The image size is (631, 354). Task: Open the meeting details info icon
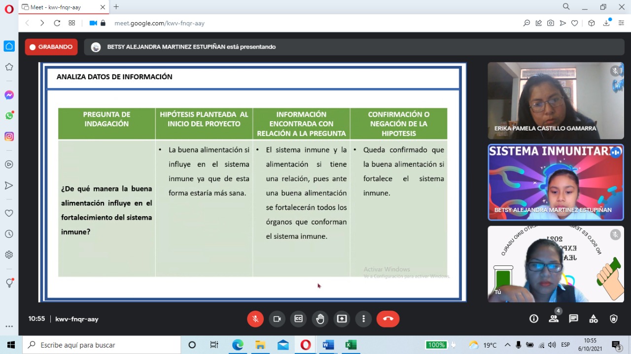click(534, 319)
